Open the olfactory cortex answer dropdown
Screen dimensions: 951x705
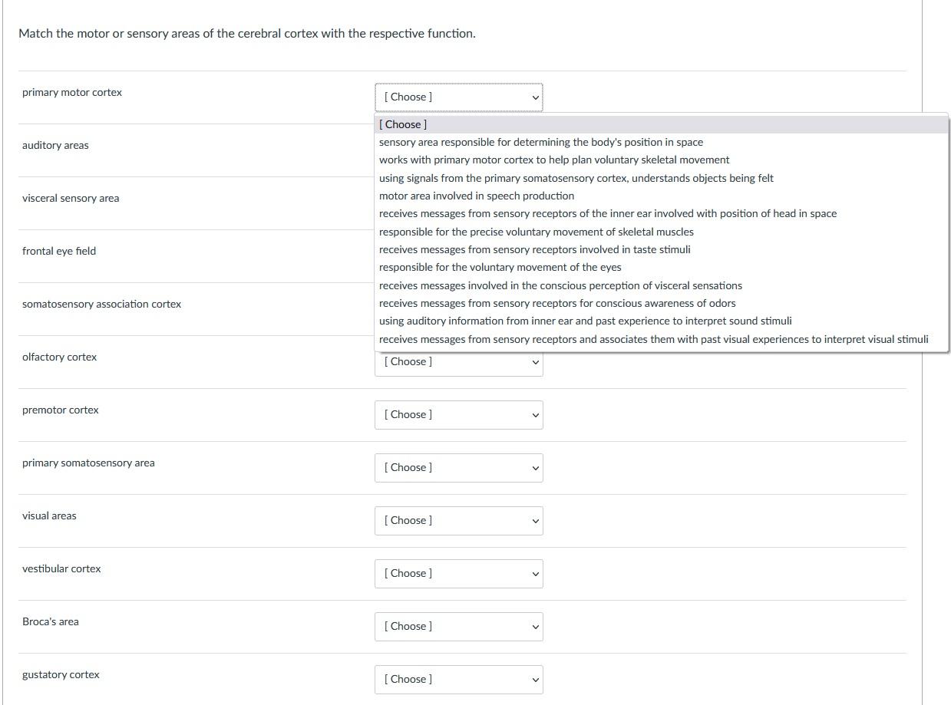(458, 362)
